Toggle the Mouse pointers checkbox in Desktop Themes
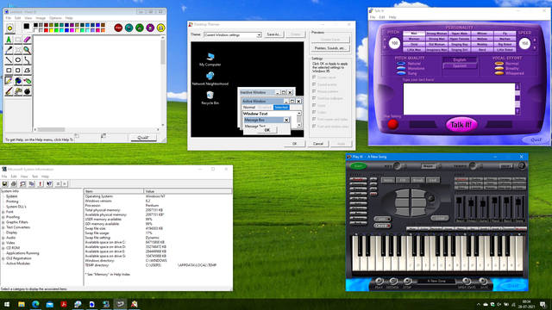Image resolution: width=552 pixels, height=310 pixels. (x=314, y=91)
